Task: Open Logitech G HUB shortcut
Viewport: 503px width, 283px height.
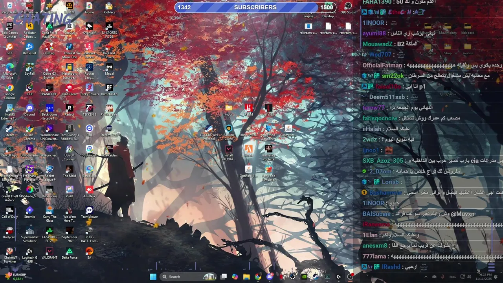Action: [x=29, y=255]
